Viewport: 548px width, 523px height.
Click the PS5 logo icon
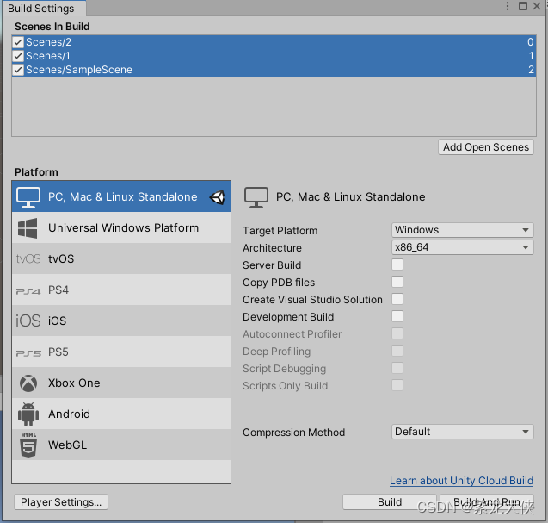28,353
